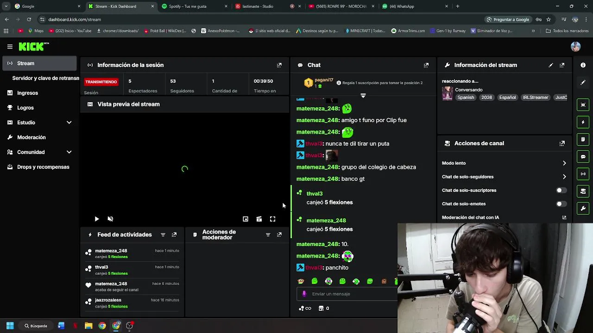
Task: Click jaazrozaless in the activity feed
Action: (x=108, y=300)
